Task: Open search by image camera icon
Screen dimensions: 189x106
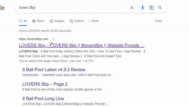Action: [x=151, y=8]
